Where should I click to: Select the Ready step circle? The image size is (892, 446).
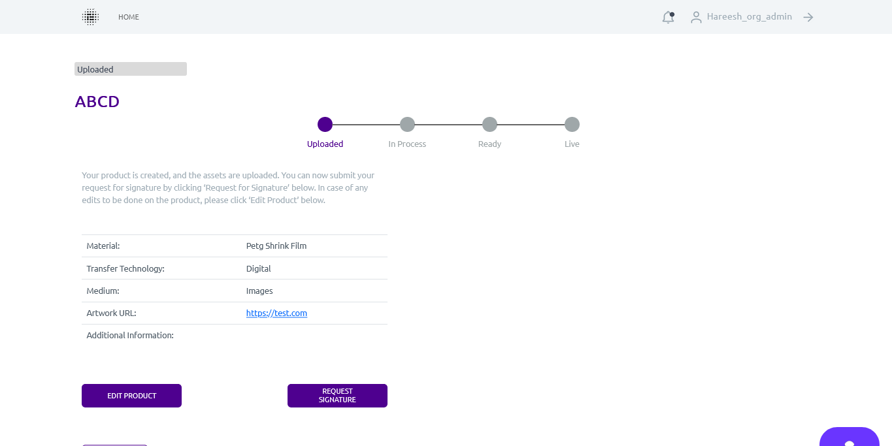coord(489,124)
